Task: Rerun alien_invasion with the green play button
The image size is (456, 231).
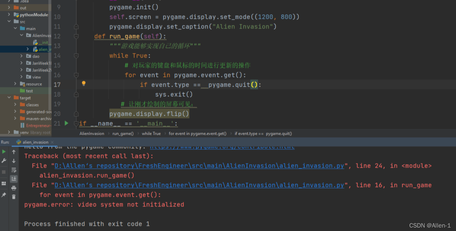Action: click(x=4, y=152)
